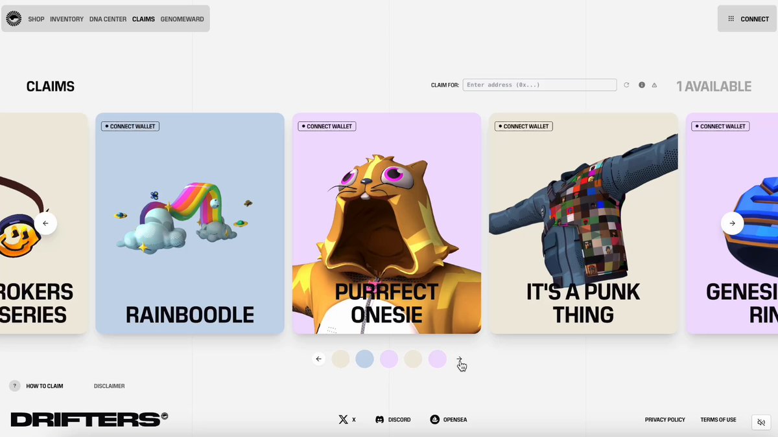Select the third pagination dot, lilac

[x=389, y=359]
